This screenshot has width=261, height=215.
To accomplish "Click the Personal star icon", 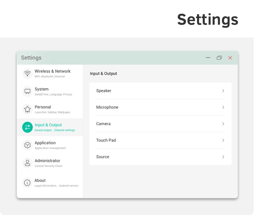I will tap(27, 109).
